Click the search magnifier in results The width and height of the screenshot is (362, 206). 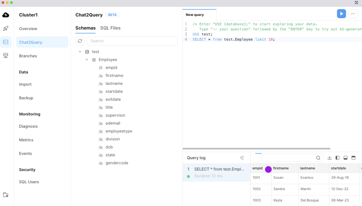click(x=318, y=158)
